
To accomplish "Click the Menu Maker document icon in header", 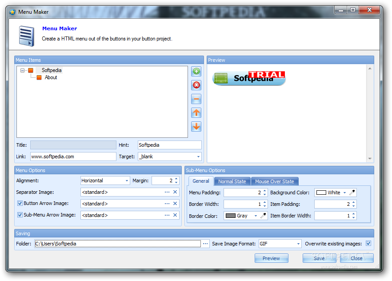I will point(27,36).
